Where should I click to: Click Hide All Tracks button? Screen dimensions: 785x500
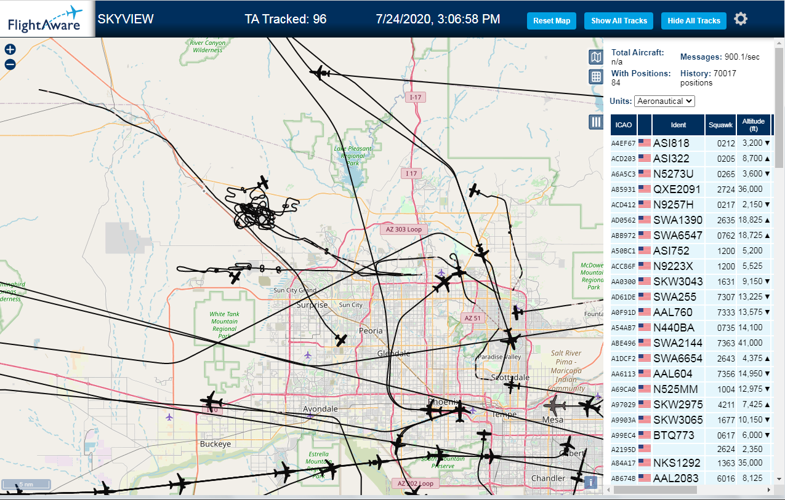pyautogui.click(x=694, y=20)
